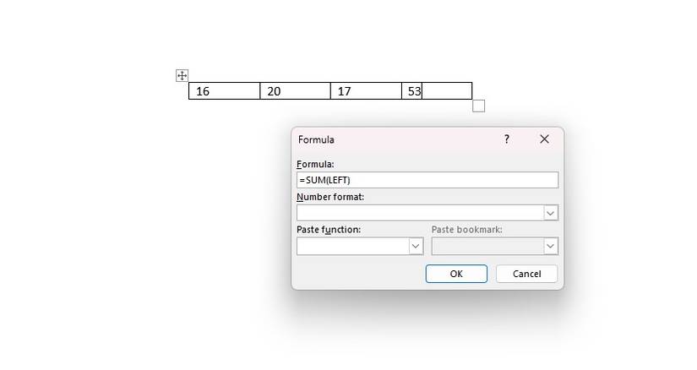Select the table cell containing 17
Screen dimensions: 697x370
point(366,91)
